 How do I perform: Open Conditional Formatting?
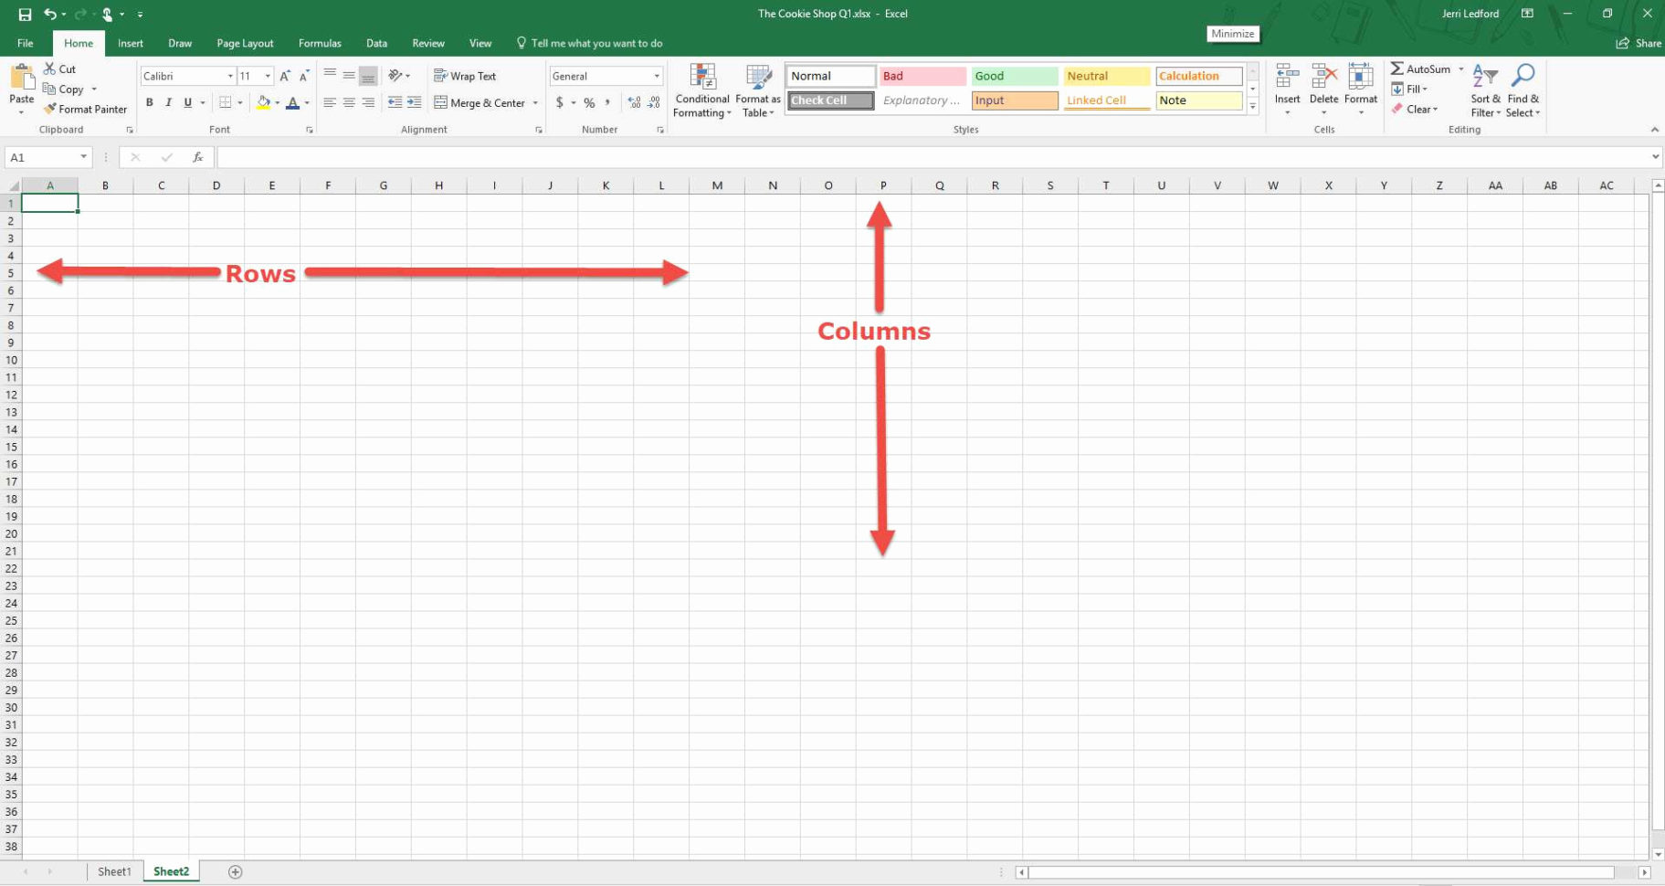coord(702,91)
